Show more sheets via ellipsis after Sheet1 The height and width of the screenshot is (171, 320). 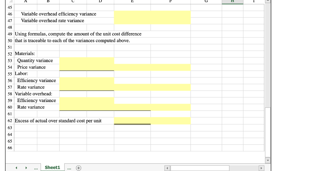click(69, 169)
